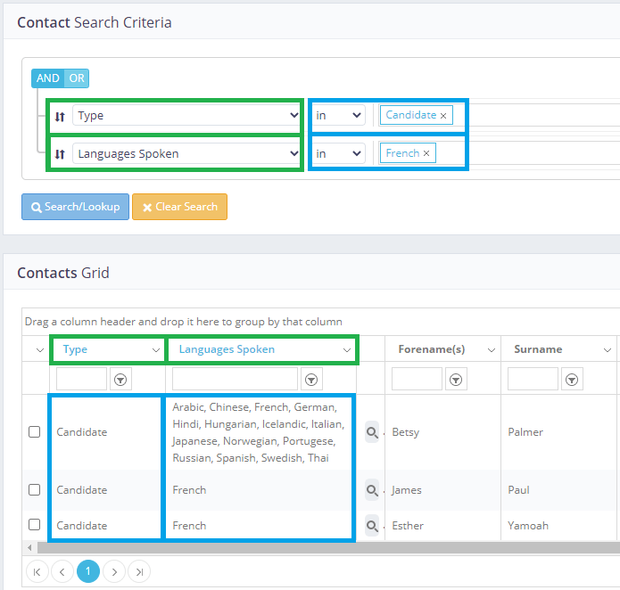Remove the French tag
The height and width of the screenshot is (590, 620).
click(x=426, y=153)
